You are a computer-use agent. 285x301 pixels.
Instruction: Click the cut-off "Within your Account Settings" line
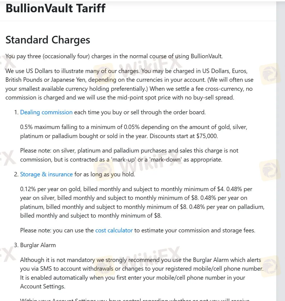point(135,299)
